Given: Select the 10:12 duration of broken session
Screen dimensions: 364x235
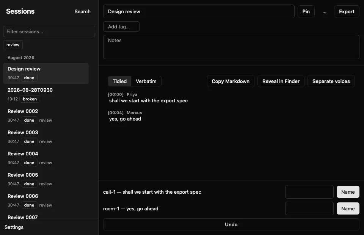Looking at the screenshot, I should 13,99.
